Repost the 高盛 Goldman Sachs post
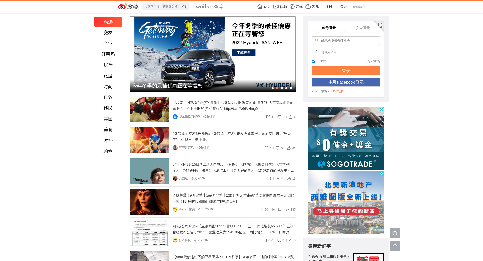 click(x=268, y=117)
